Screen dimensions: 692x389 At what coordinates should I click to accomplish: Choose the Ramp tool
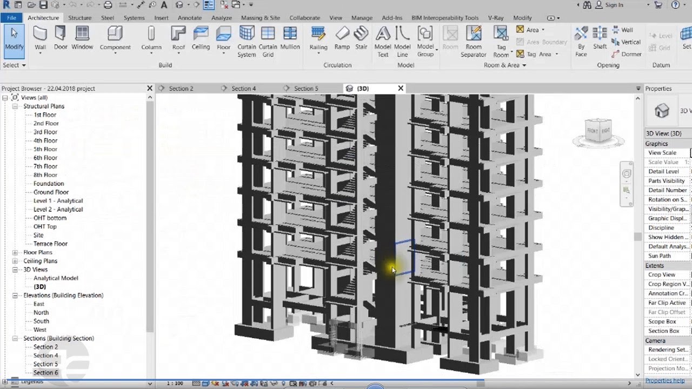[342, 38]
